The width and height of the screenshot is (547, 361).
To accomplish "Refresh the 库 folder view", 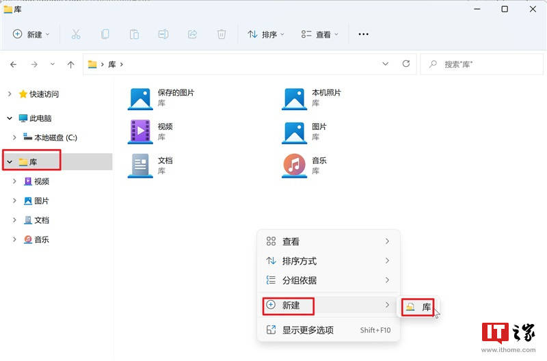I will pyautogui.click(x=405, y=64).
